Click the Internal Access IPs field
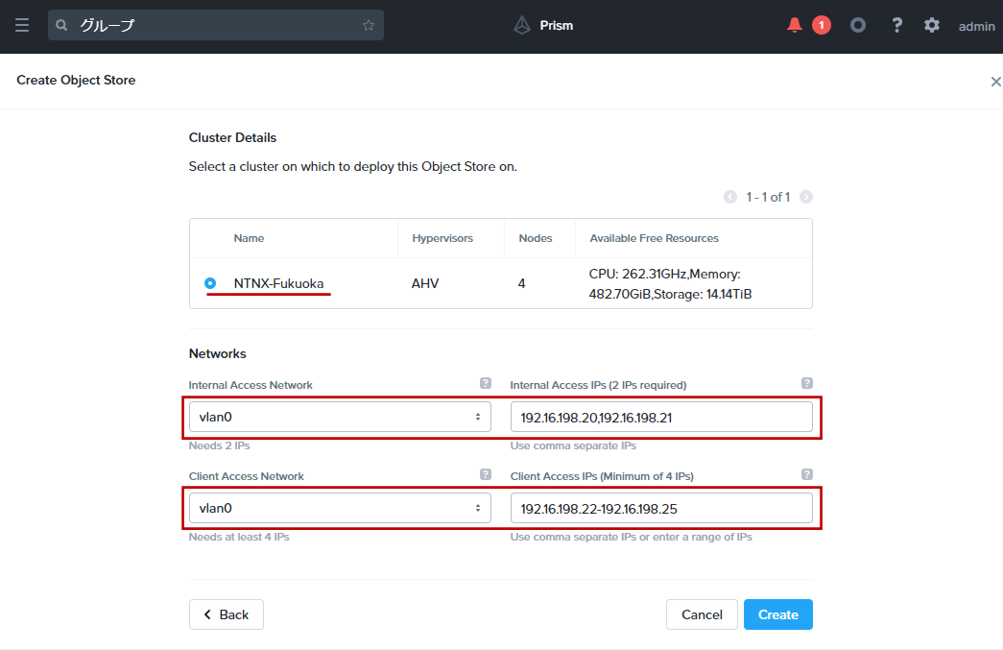1003x650 pixels. tap(661, 417)
